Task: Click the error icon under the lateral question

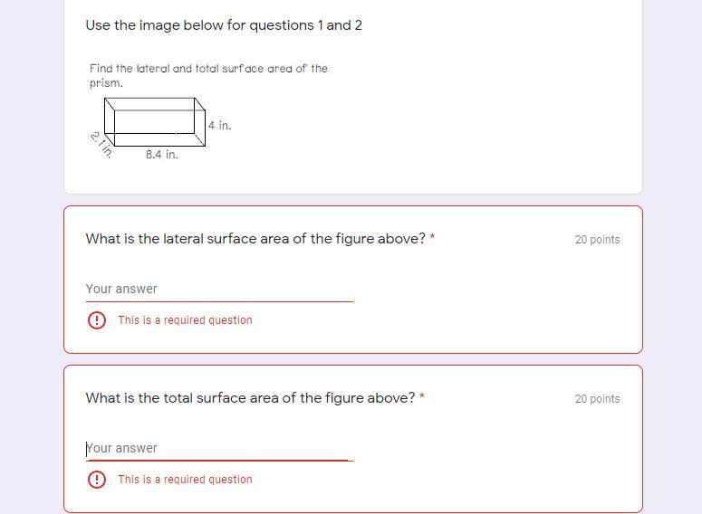Action: coord(97,320)
